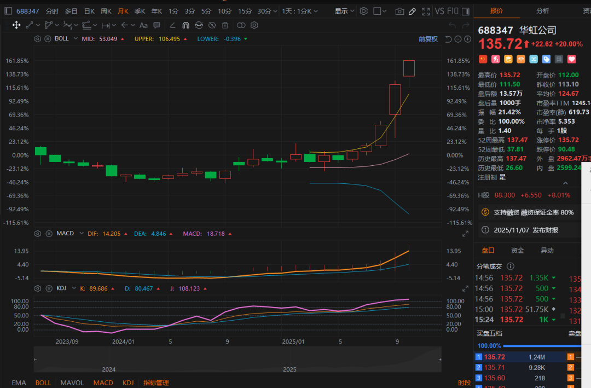Switch to 周K weekly chart
Image resolution: width=591 pixels, height=388 pixels.
(106, 11)
